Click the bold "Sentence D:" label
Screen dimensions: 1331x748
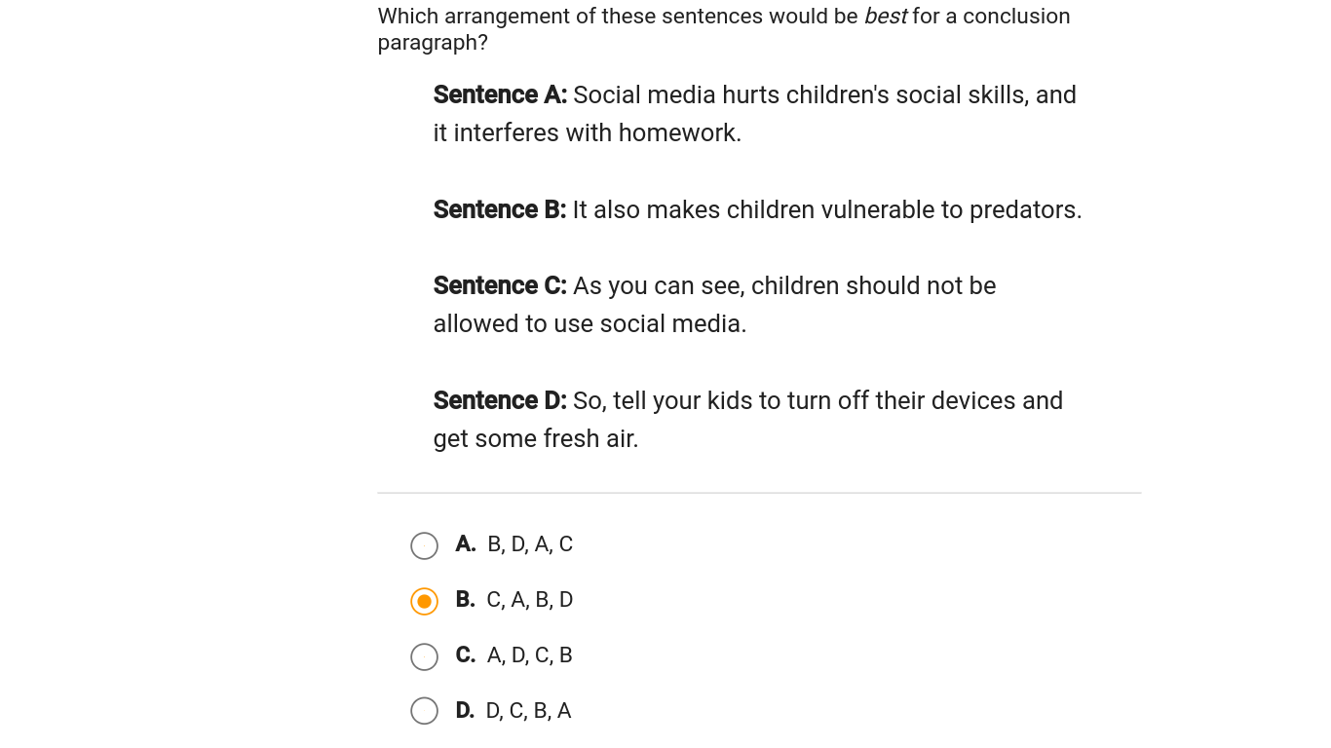click(500, 400)
